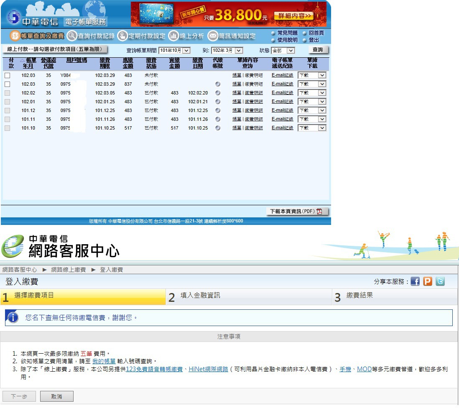Click the 線上分析 bar chart icon
This screenshot has height=408, width=459.
173,36
